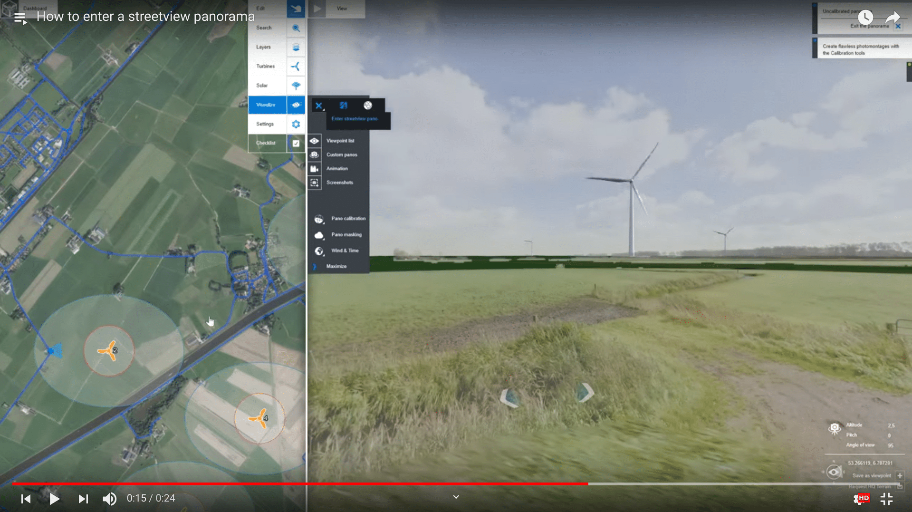The width and height of the screenshot is (912, 512).
Task: Click the compass eye icon
Action: [x=833, y=472]
